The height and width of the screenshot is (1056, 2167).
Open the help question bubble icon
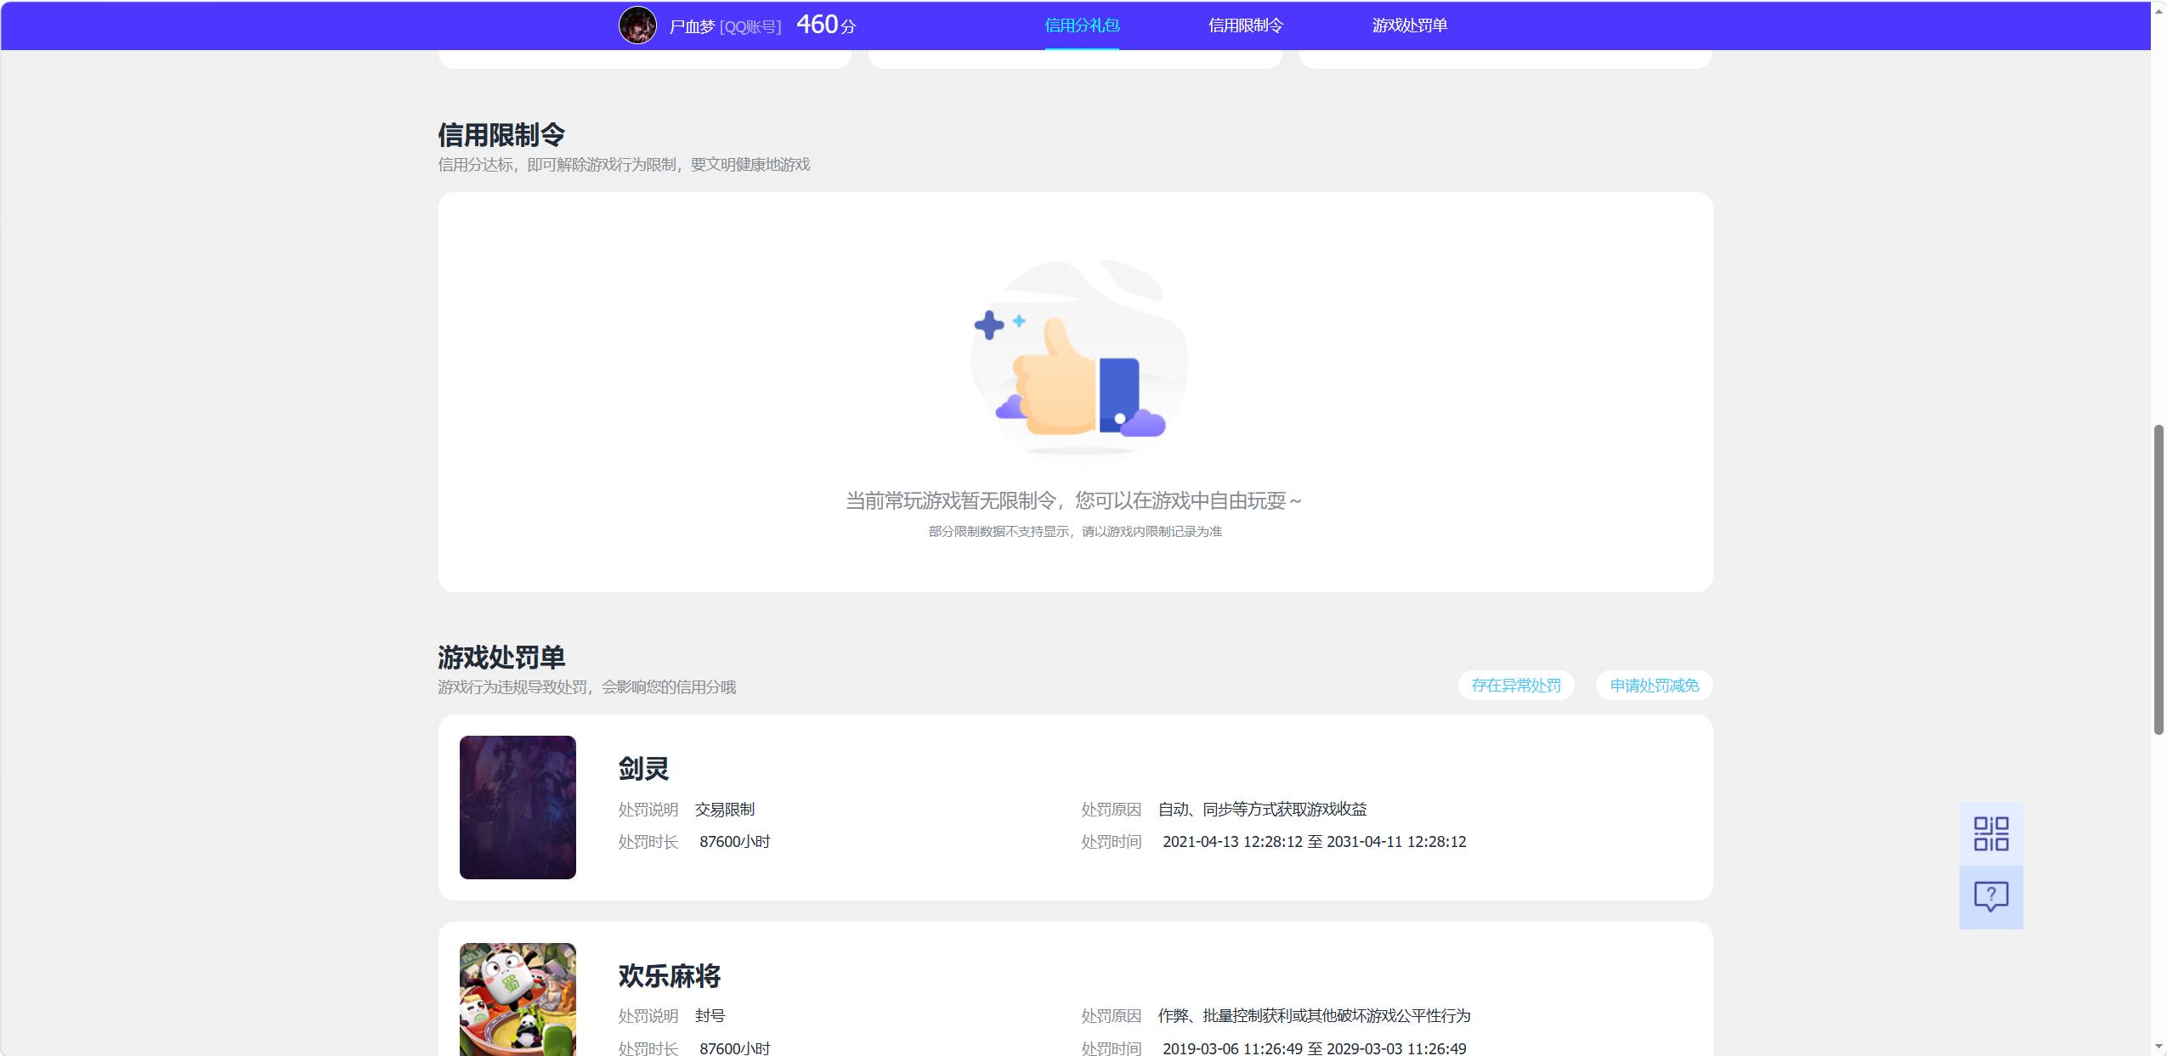click(1990, 897)
